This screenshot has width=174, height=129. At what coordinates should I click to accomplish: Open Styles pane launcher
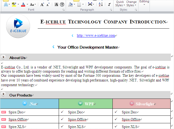click(x=136, y=10)
